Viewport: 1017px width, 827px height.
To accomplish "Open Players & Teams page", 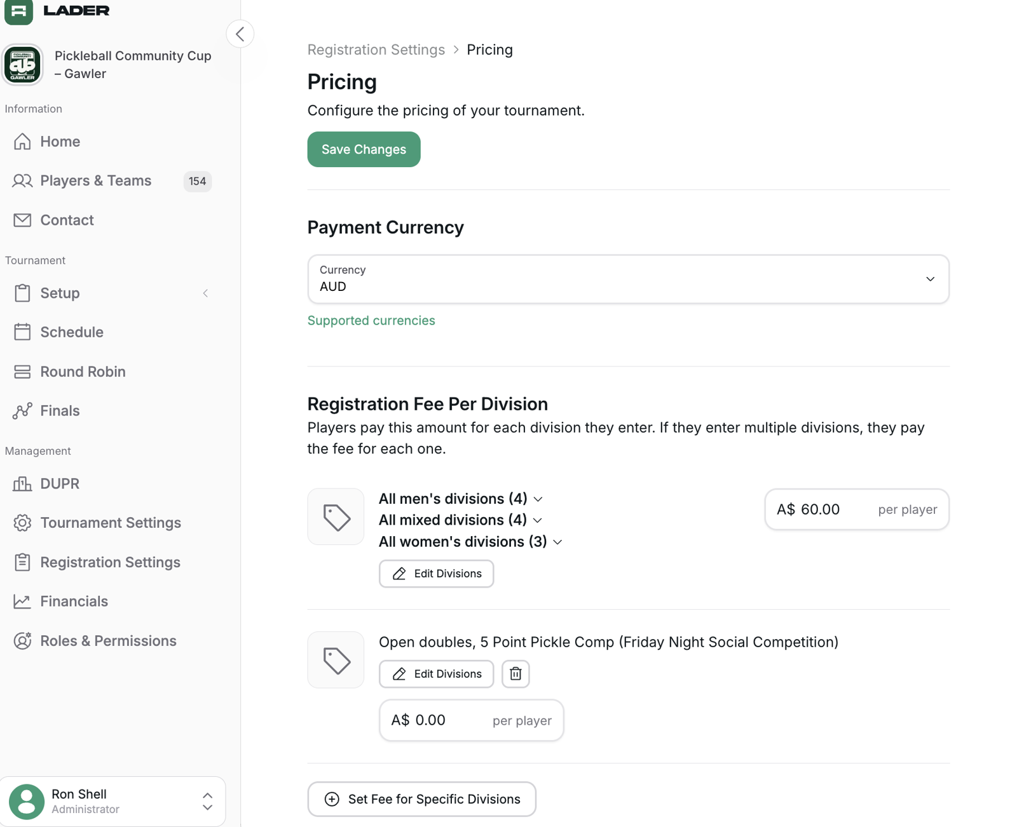I will [96, 180].
